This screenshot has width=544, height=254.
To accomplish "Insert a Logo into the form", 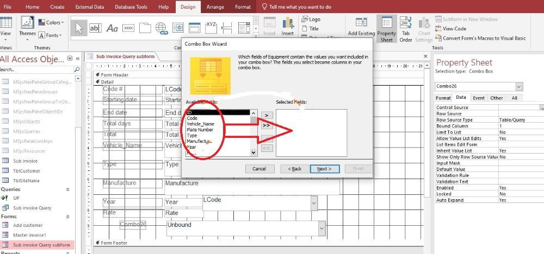I will (311, 19).
